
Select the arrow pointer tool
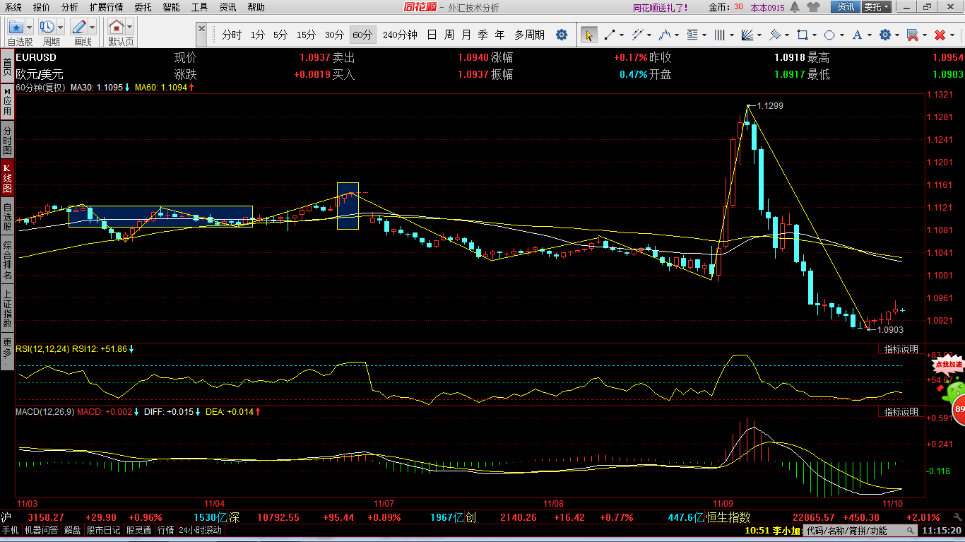(x=588, y=35)
